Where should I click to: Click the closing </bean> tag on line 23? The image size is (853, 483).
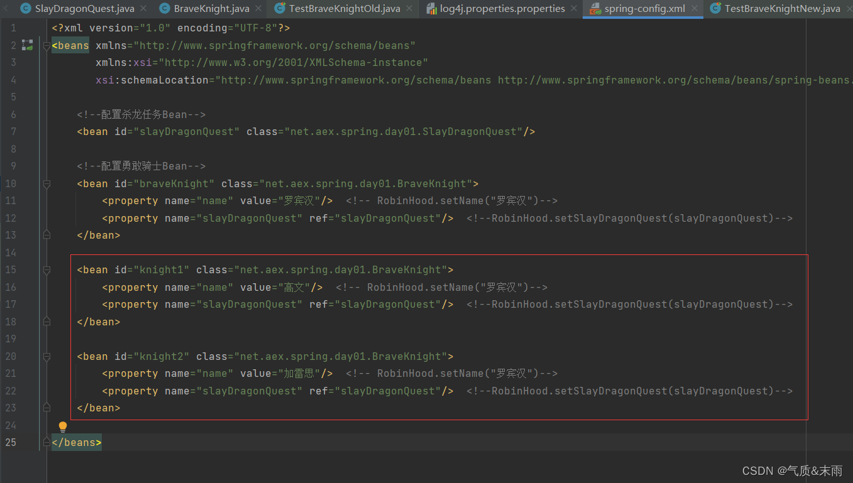coord(99,408)
